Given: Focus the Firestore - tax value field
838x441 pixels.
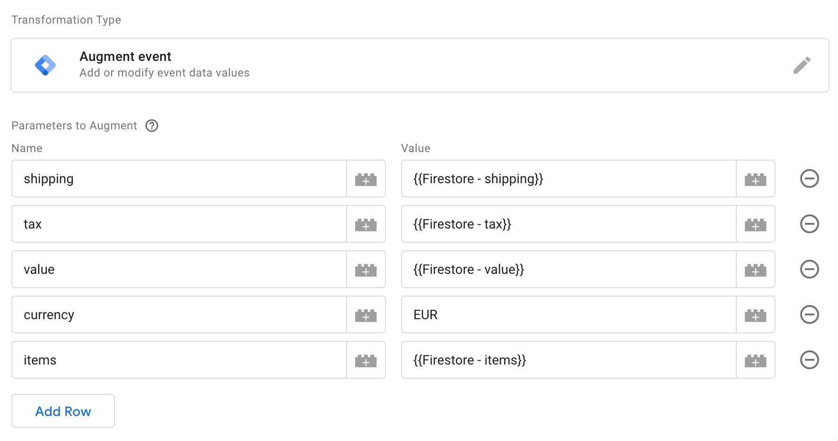Looking at the screenshot, I should pyautogui.click(x=569, y=224).
